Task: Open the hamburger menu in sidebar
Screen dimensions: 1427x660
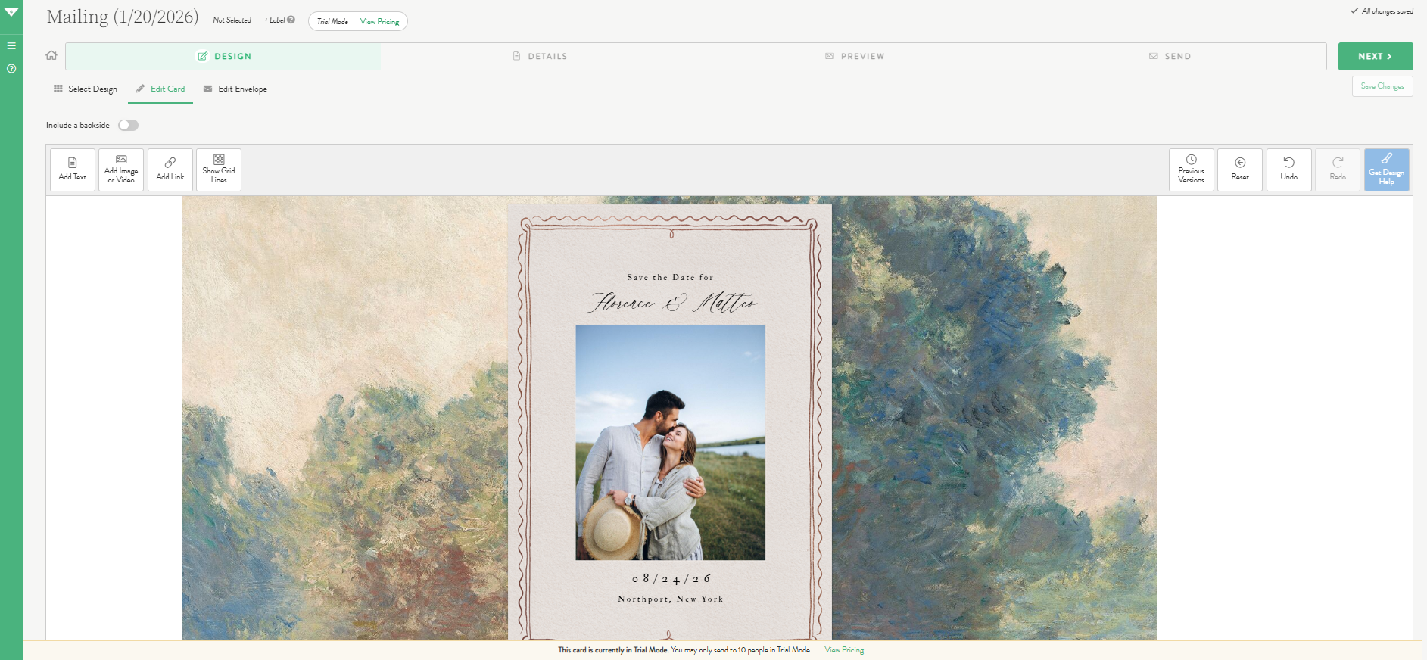Action: pos(11,46)
